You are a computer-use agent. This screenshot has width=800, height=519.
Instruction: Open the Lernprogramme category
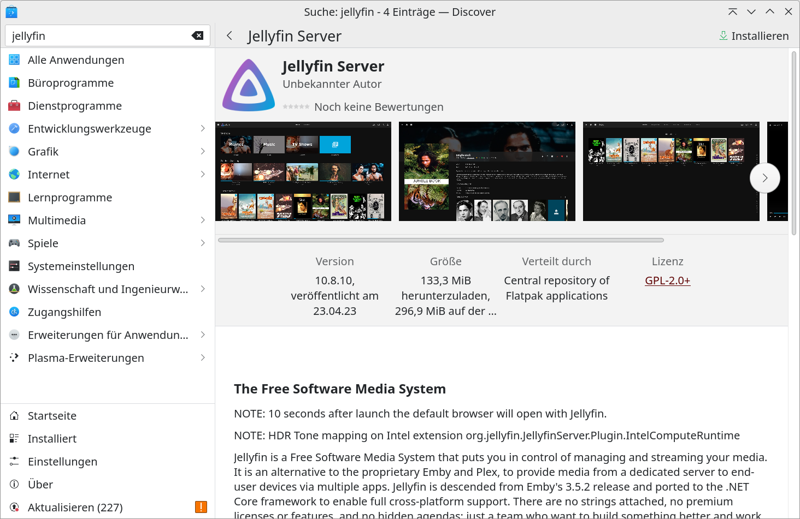tap(70, 197)
